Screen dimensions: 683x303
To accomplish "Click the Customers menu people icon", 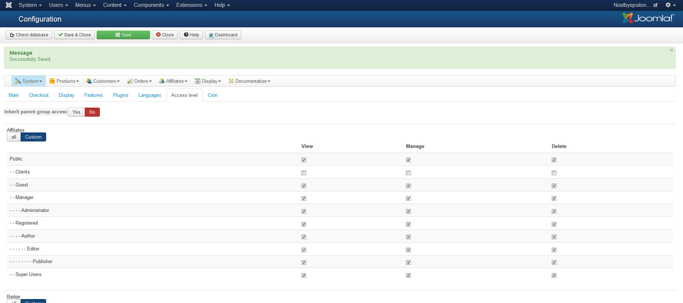I will 89,81.
